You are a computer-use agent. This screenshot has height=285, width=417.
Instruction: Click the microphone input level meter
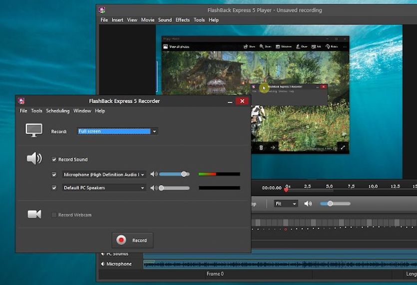coord(219,174)
